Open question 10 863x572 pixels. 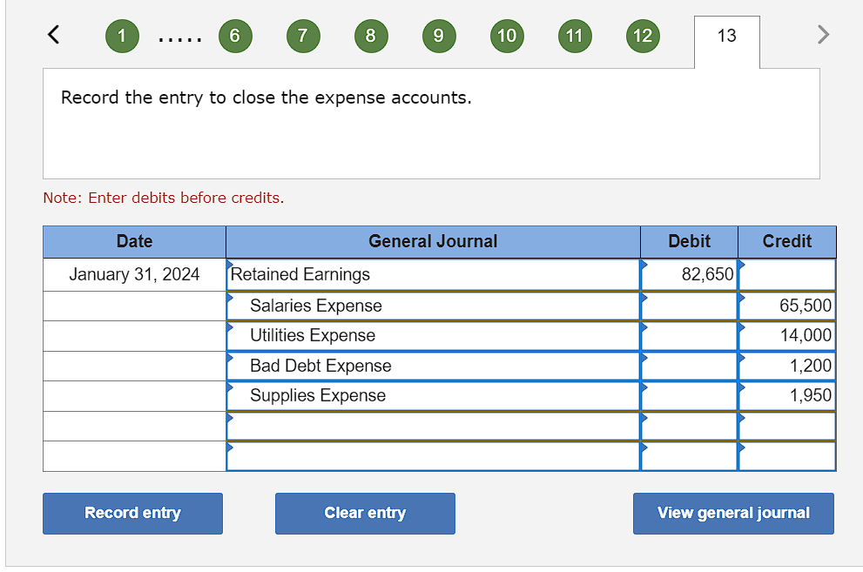pyautogui.click(x=507, y=36)
